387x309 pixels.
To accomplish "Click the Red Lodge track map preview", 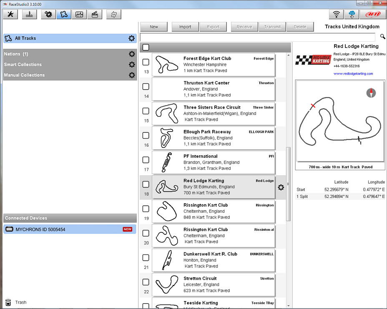I will coord(340,122).
